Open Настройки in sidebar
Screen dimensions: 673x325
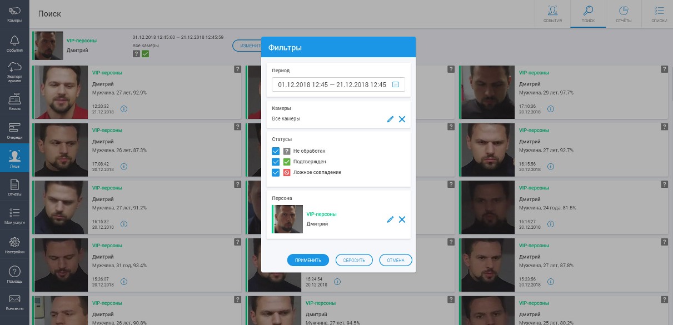(14, 245)
